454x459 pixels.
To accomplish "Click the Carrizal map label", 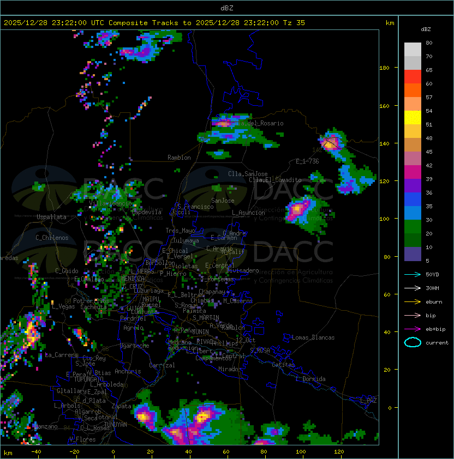I will coord(162,365).
